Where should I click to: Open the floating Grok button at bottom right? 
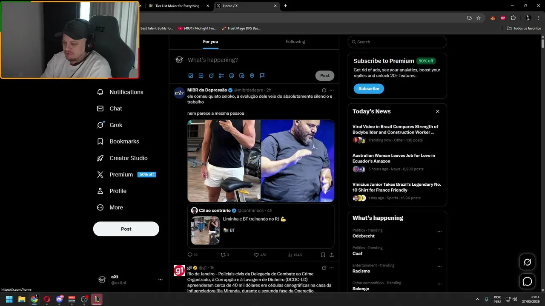[528, 262]
